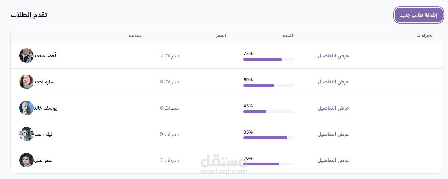This screenshot has width=448, height=179.
Task: Click the 85% progress bar
Action: click(x=269, y=138)
